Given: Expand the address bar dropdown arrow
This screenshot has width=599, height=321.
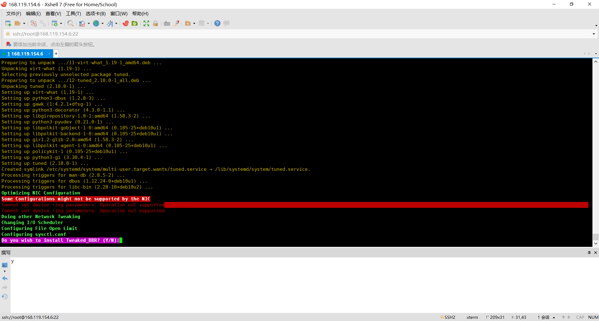Looking at the screenshot, I should pyautogui.click(x=593, y=34).
